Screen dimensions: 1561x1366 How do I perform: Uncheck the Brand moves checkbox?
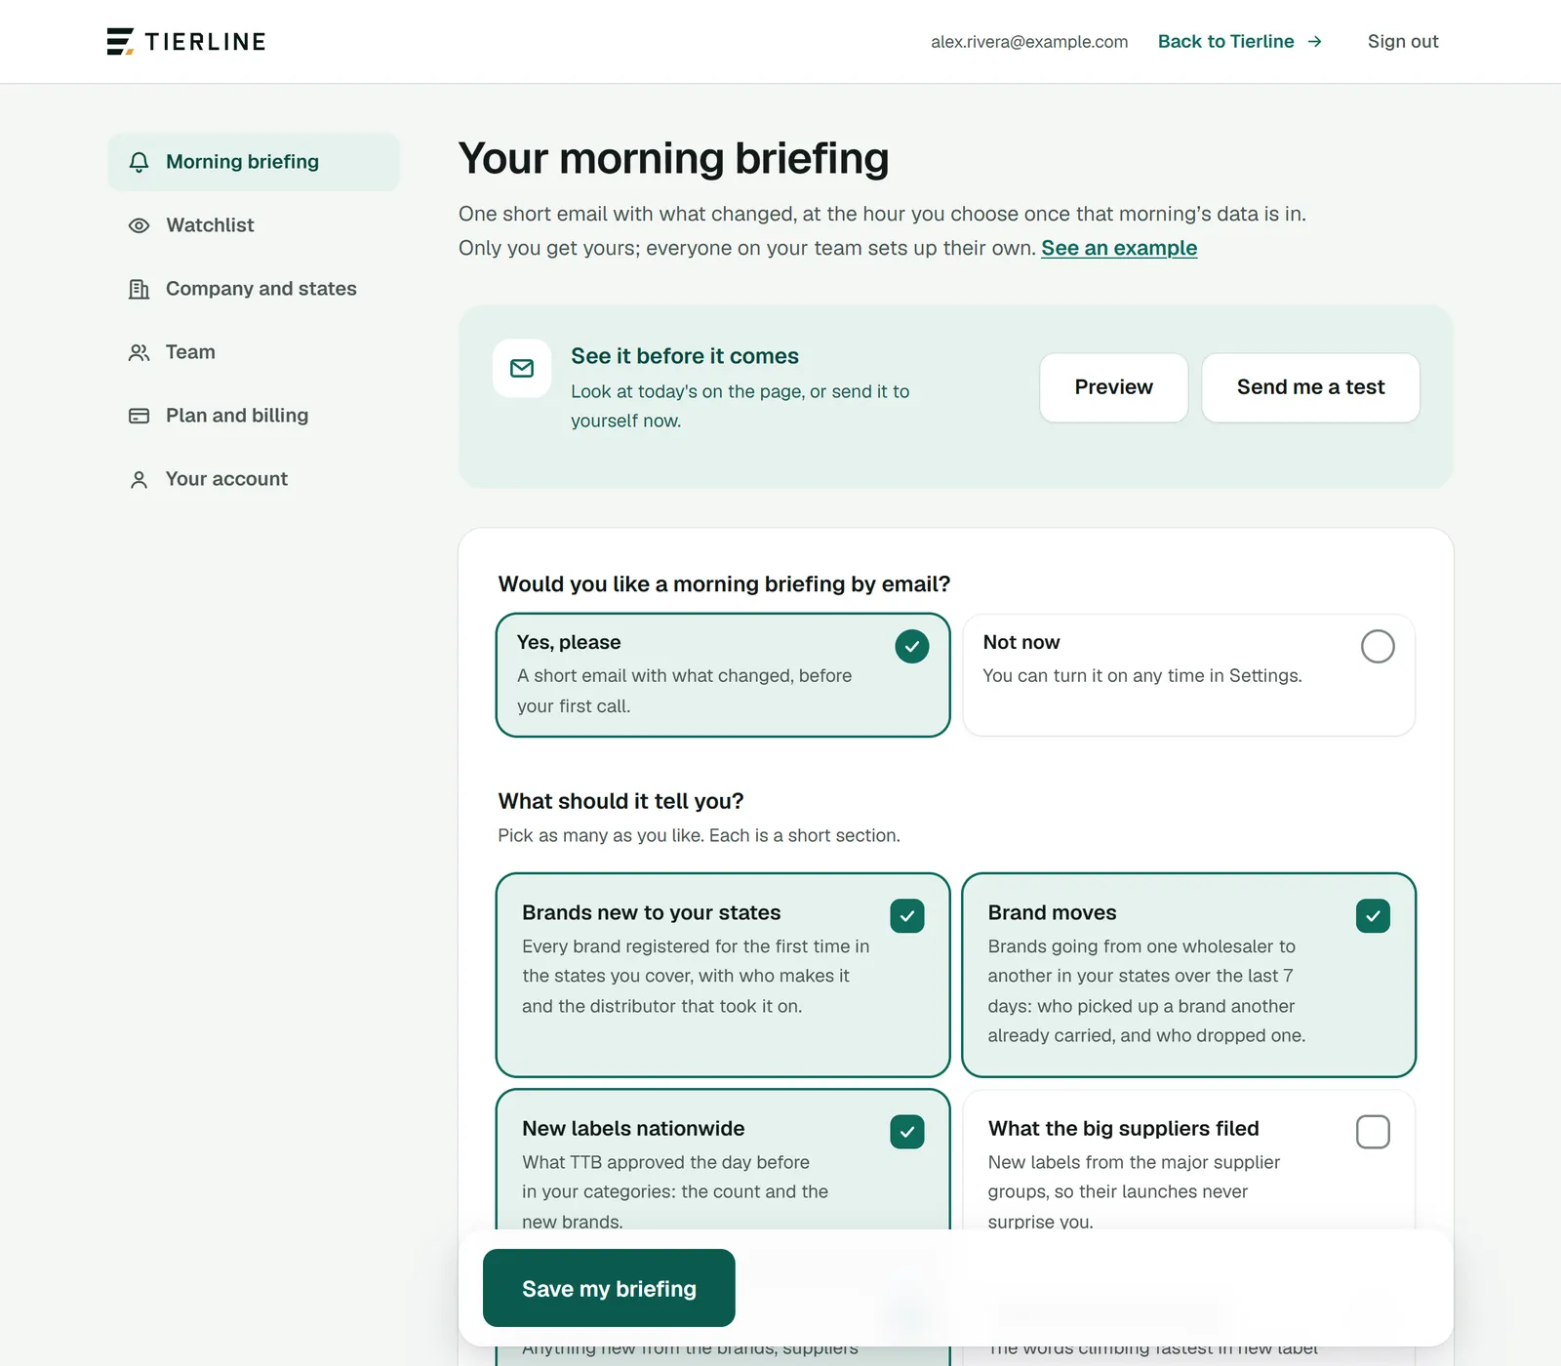[x=1373, y=915]
